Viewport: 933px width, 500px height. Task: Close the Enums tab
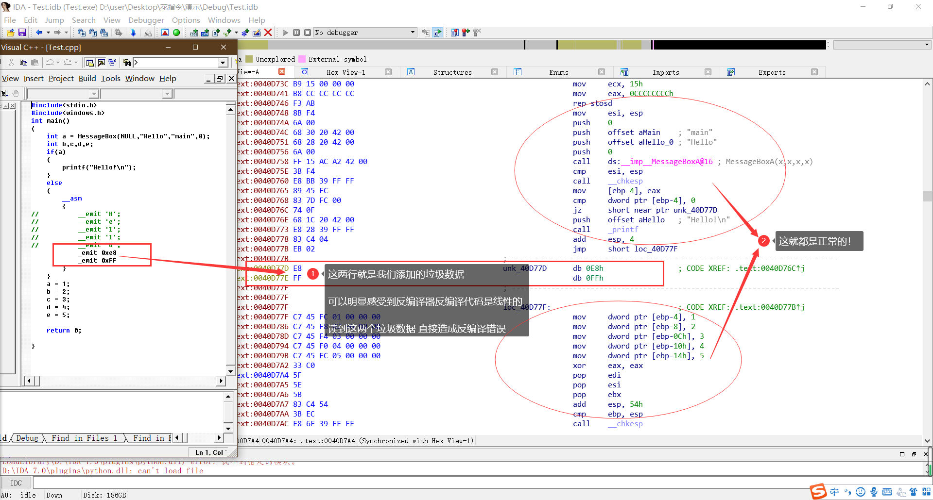pos(602,72)
